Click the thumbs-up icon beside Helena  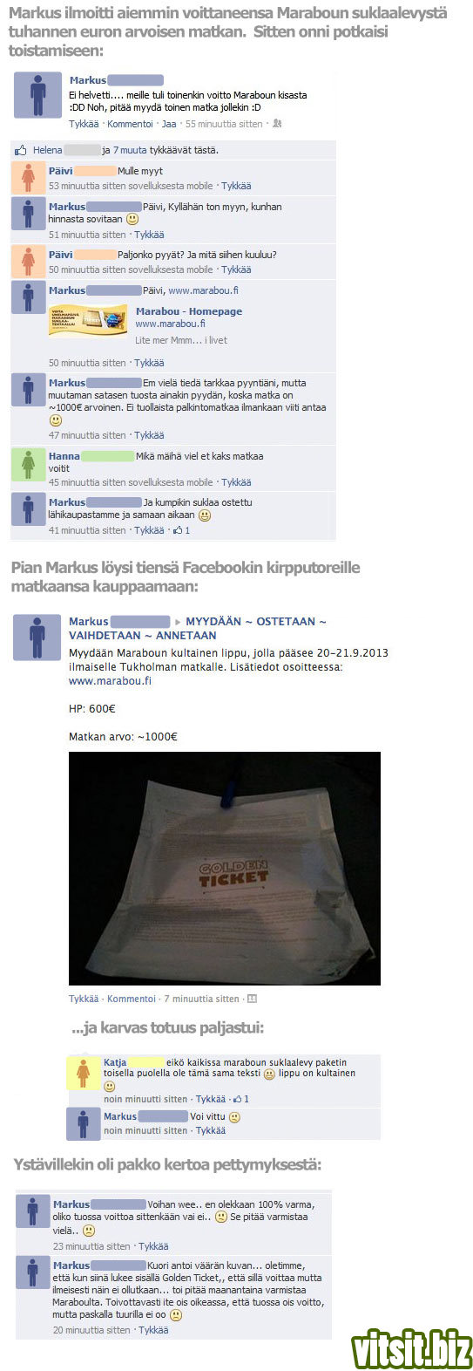21,150
